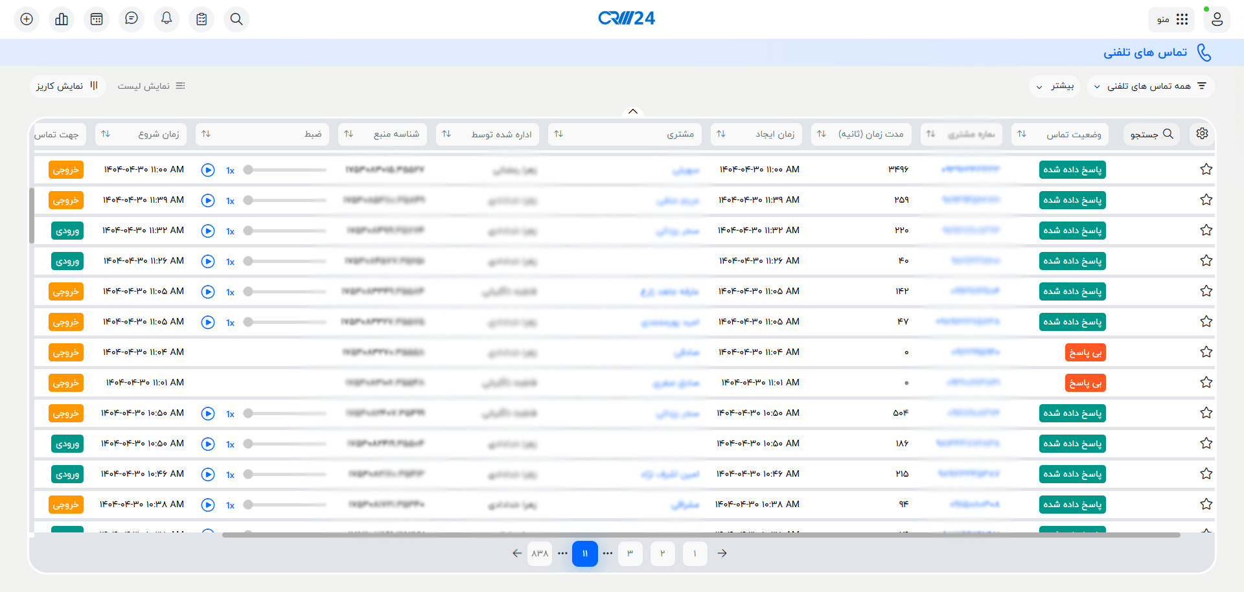Star the first call row as favorite
The height and width of the screenshot is (592, 1244).
1206,170
